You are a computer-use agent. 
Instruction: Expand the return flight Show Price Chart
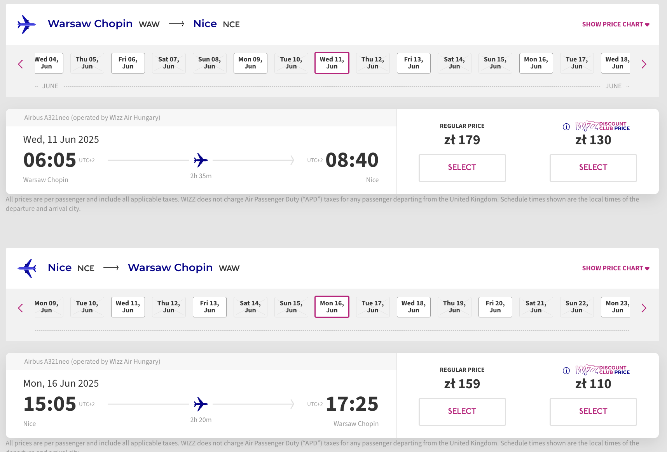[616, 268]
